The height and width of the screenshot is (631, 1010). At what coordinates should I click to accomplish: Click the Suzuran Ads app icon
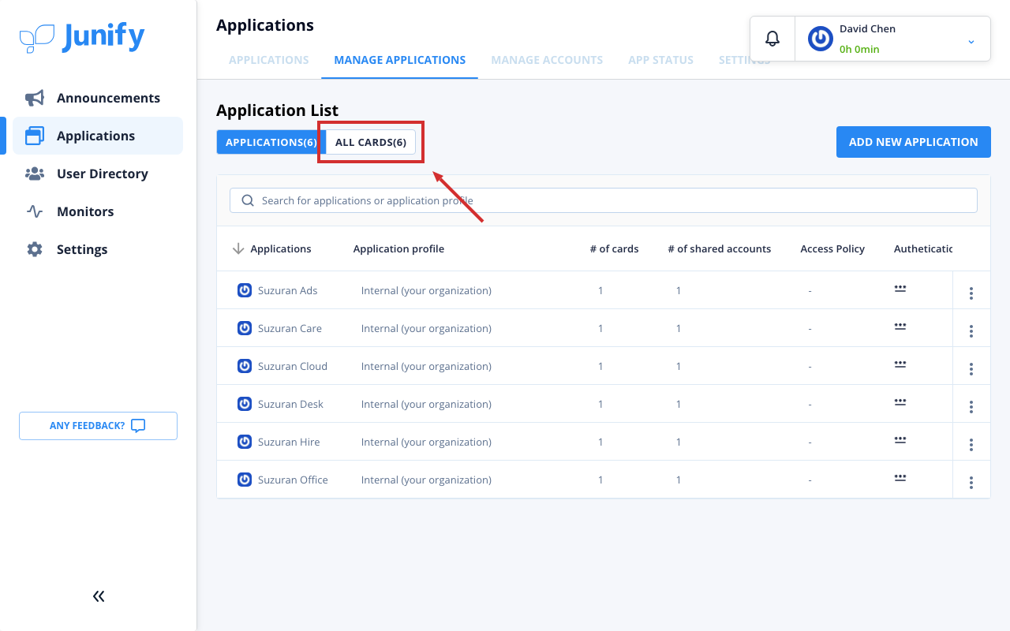(x=245, y=290)
